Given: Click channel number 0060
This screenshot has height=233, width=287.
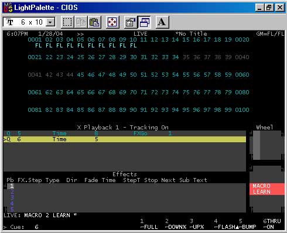Looking at the screenshot, I should pyautogui.click(x=242, y=75).
